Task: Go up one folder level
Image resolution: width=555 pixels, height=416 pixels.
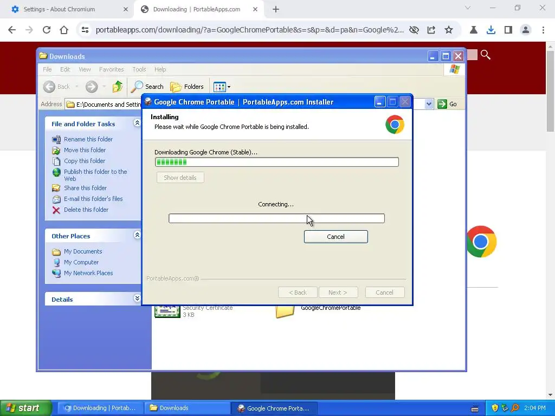Action: 118,87
